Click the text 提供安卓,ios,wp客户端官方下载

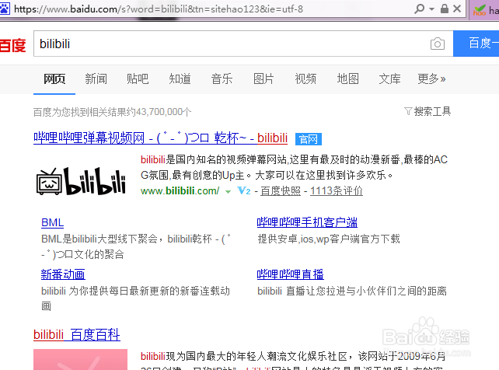329,239
